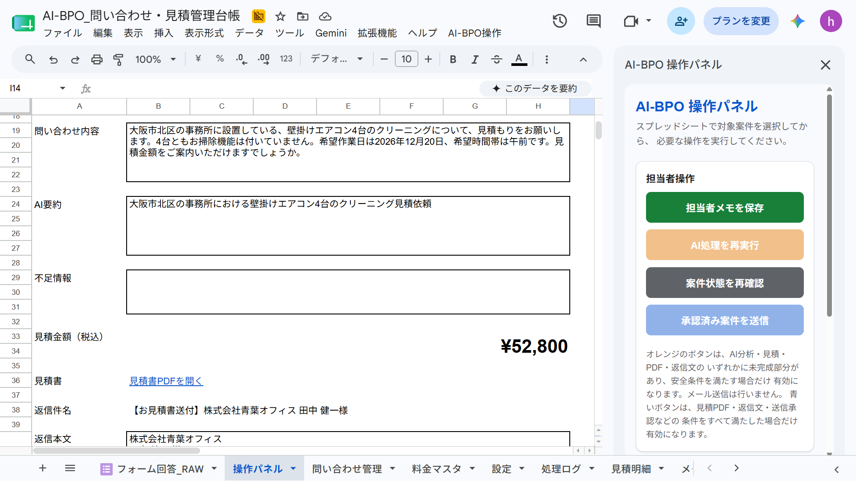The width and height of the screenshot is (856, 481).
Task: Switch to 見積明細 sheet tab
Action: [631, 469]
